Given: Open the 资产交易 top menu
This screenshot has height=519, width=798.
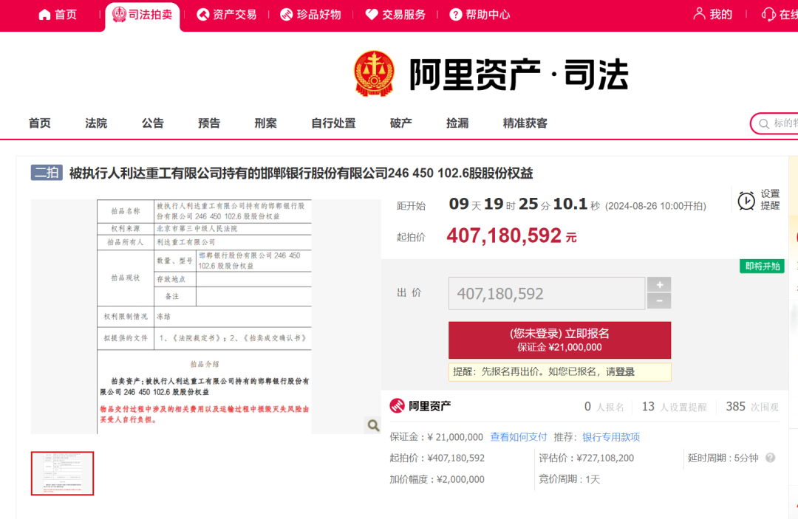Looking at the screenshot, I should pos(227,15).
